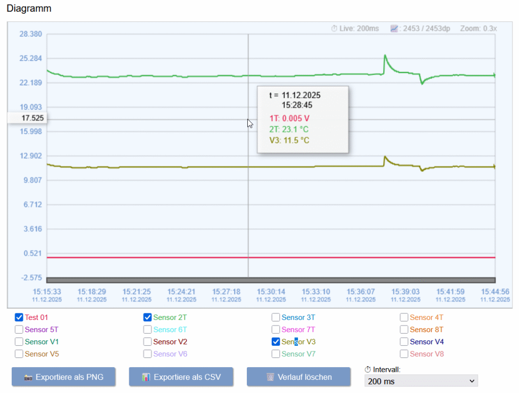Click the -2.575 y-axis label

32,278
